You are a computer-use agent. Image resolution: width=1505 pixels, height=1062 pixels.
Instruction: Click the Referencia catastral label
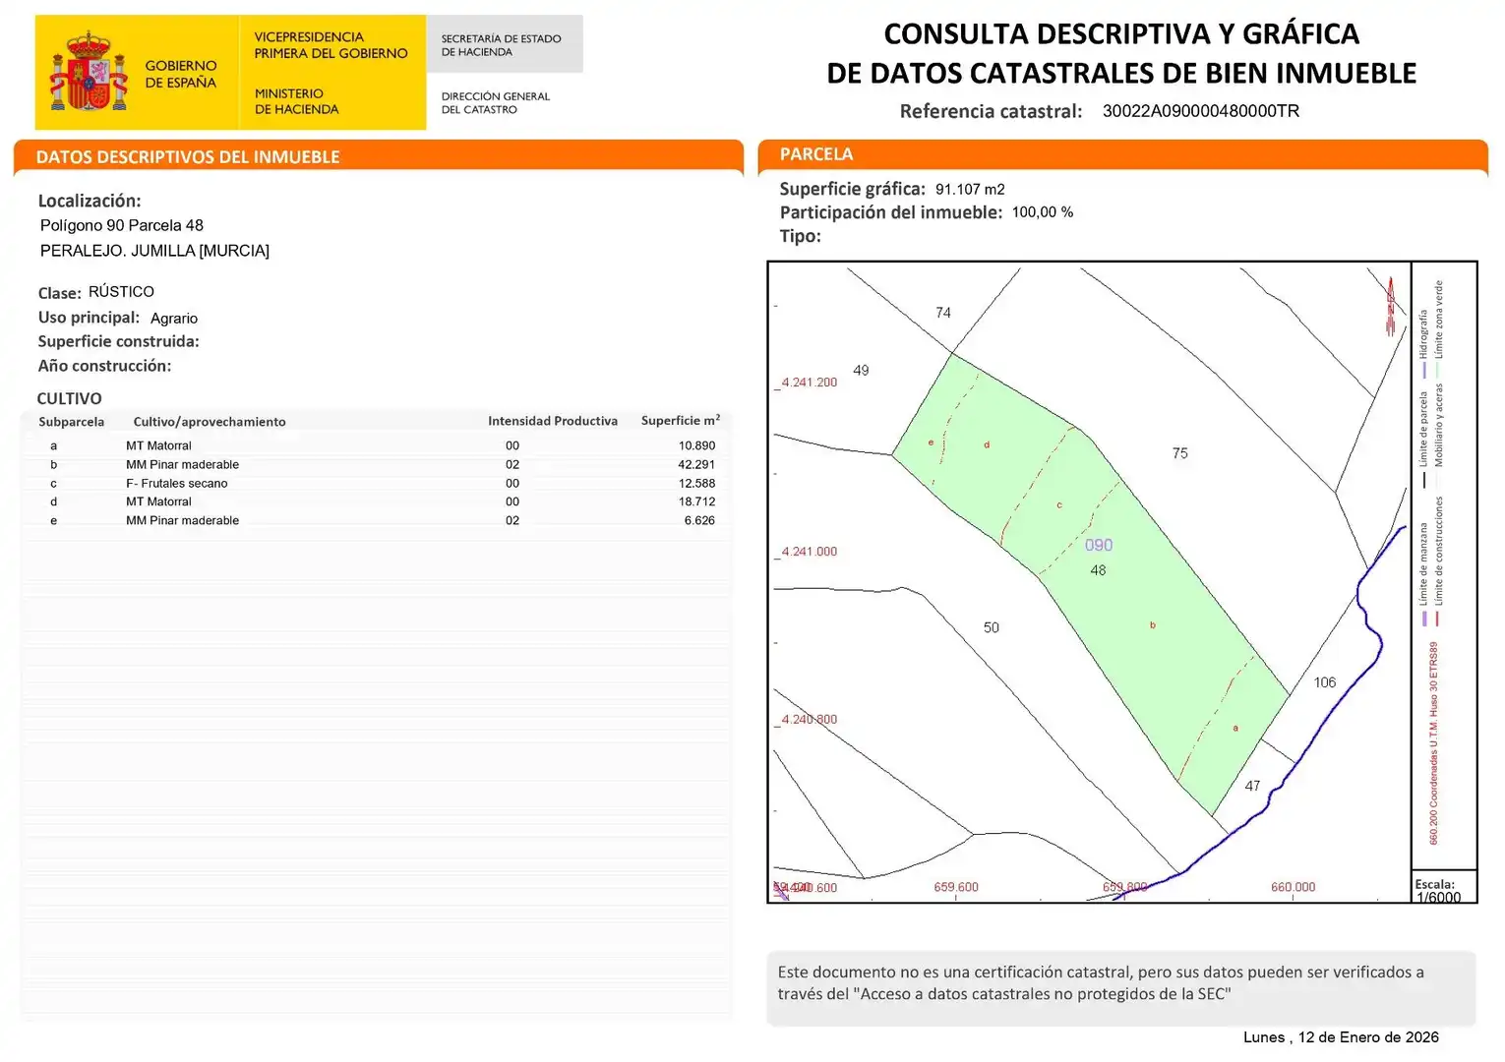tap(991, 111)
